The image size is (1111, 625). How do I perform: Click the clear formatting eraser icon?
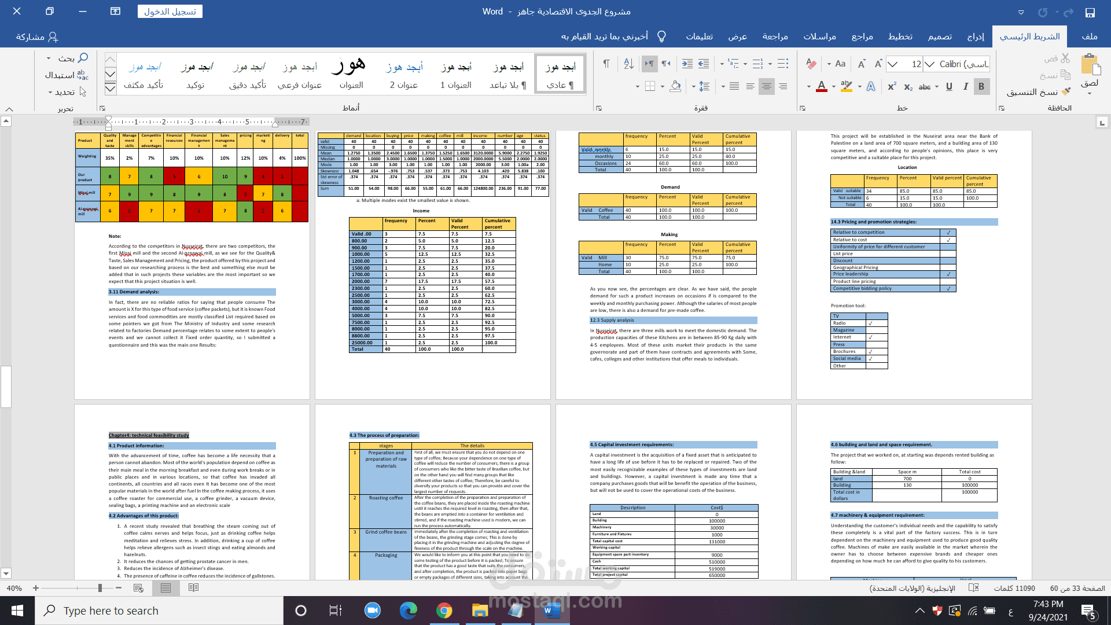point(811,64)
